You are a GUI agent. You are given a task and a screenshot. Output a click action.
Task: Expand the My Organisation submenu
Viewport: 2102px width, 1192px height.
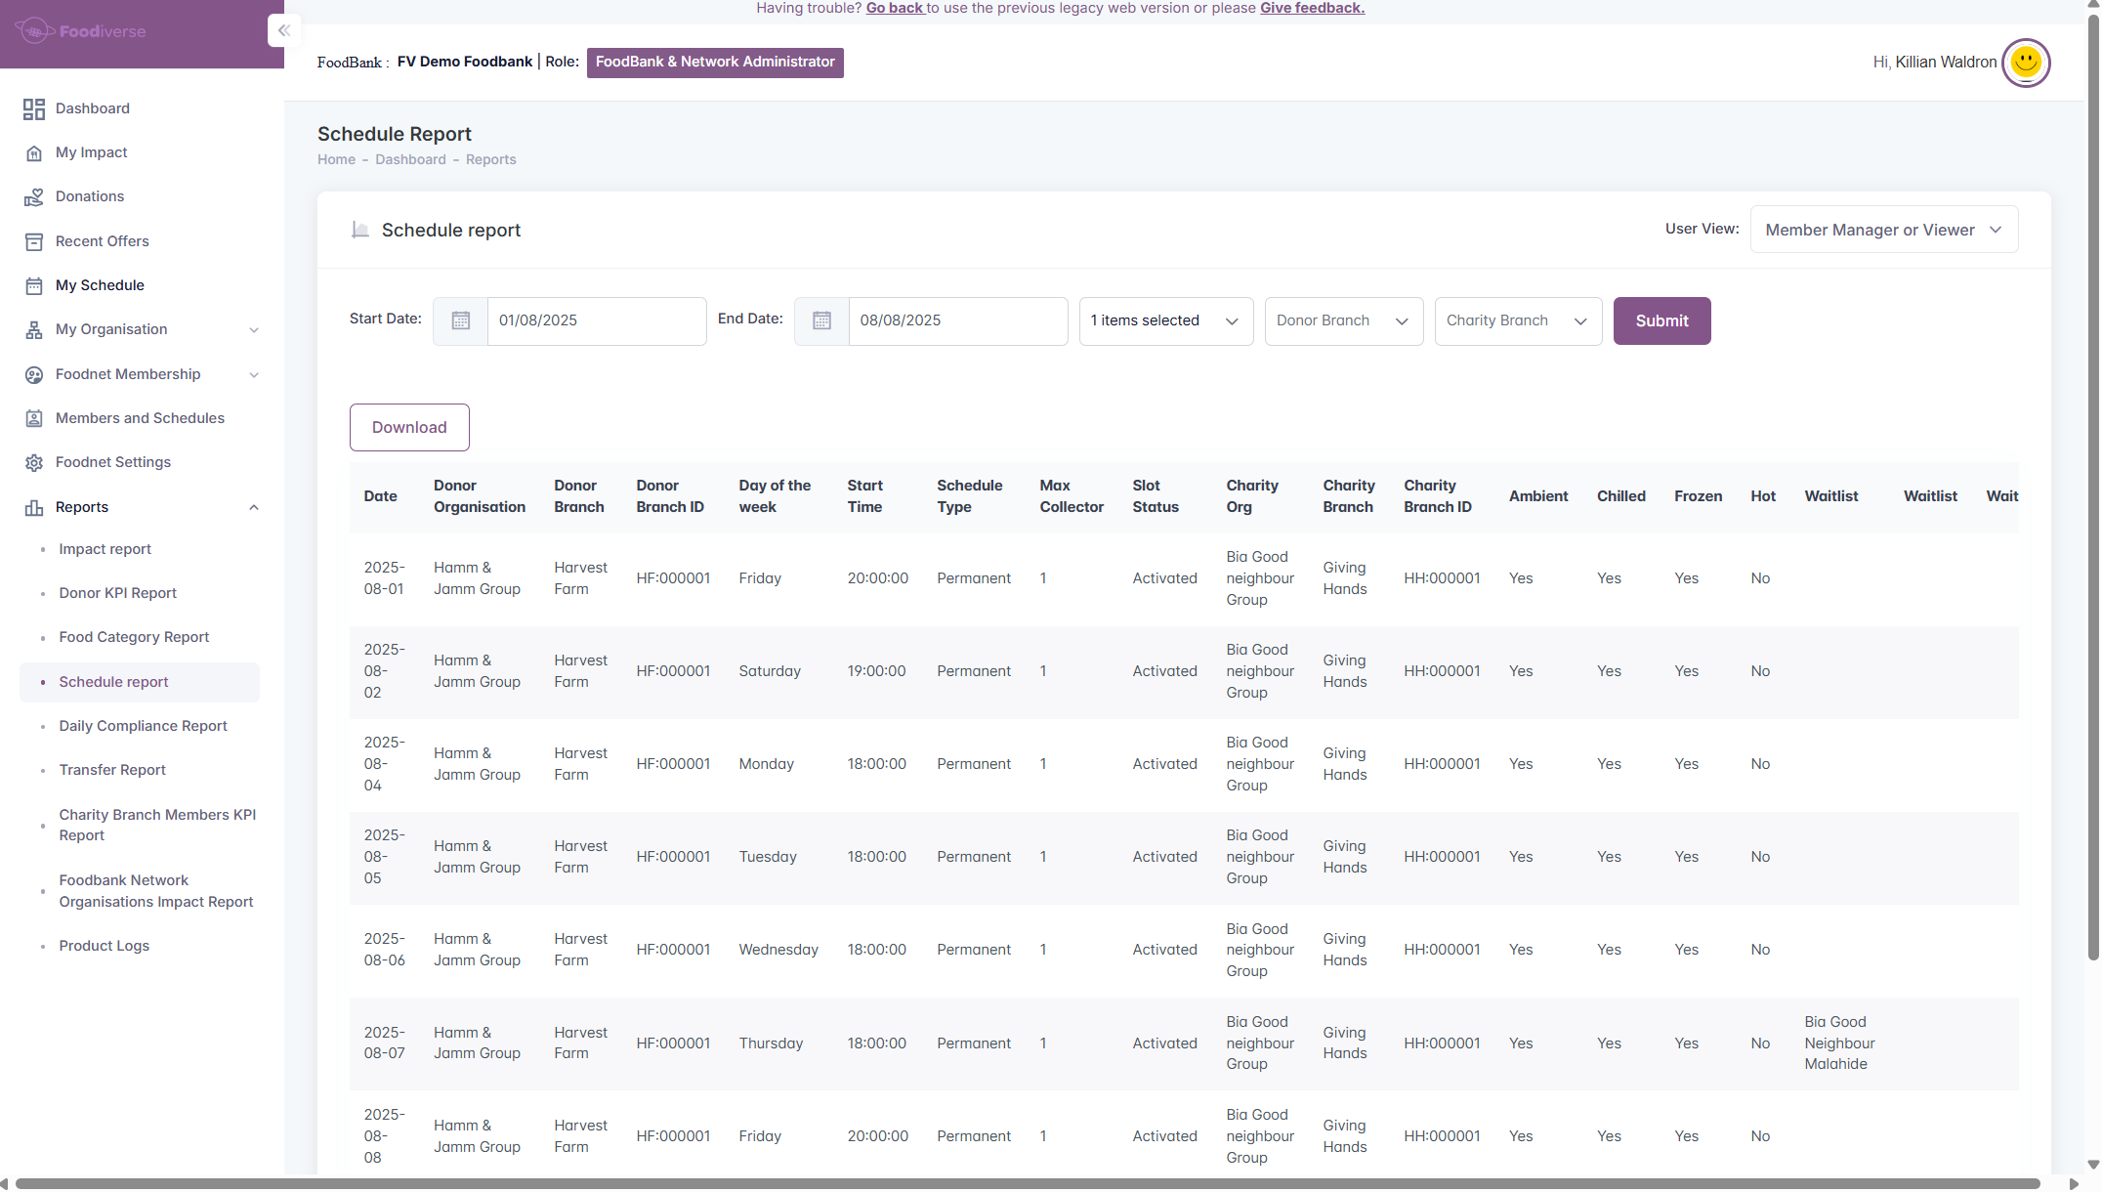click(x=254, y=330)
